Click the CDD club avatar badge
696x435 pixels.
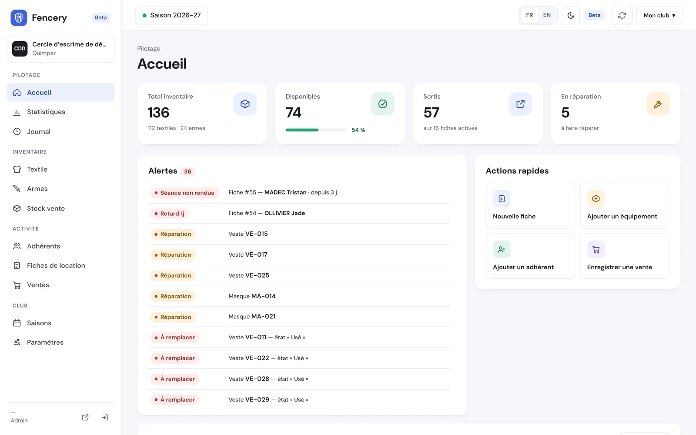pos(20,49)
